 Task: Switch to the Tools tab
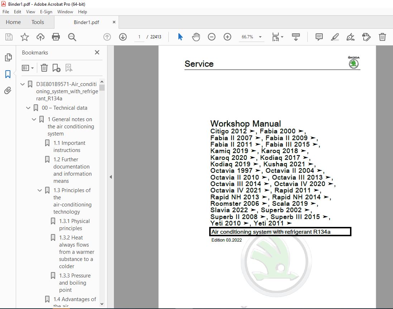(x=38, y=22)
